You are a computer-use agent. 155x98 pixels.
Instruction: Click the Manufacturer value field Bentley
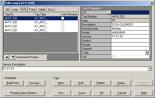(x=130, y=29)
